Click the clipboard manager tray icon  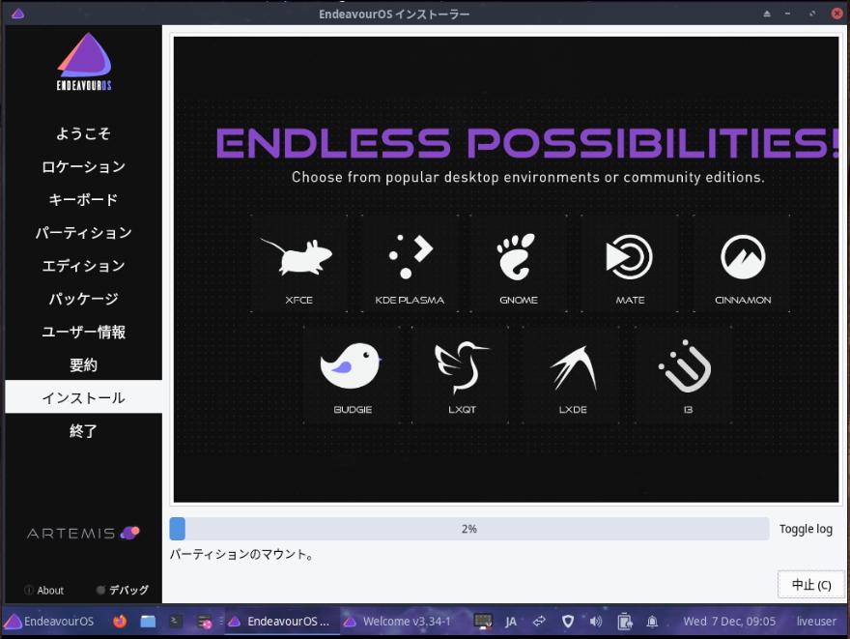[624, 621]
